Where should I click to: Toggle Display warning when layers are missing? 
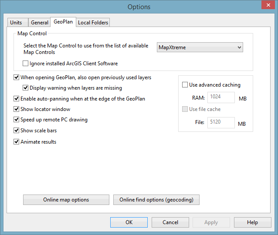tap(26, 88)
